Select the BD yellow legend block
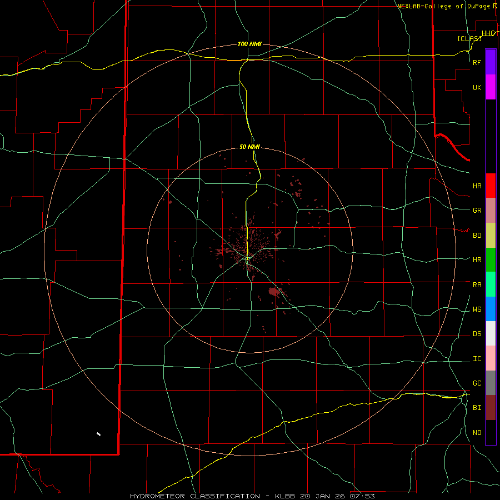Screen dimensions: 500x500 (491, 235)
